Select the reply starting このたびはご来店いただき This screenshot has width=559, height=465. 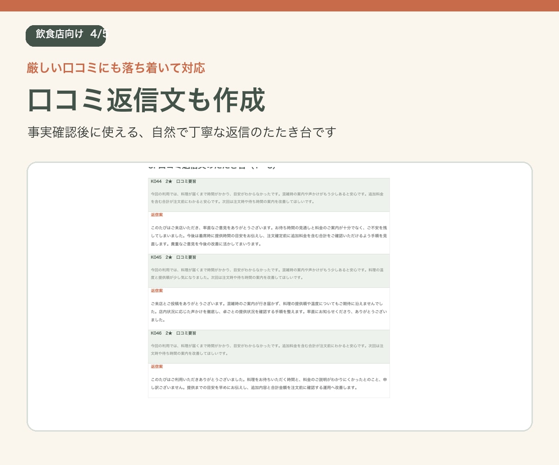(269, 236)
